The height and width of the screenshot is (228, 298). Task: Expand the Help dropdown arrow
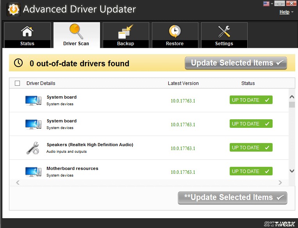tap(292, 12)
